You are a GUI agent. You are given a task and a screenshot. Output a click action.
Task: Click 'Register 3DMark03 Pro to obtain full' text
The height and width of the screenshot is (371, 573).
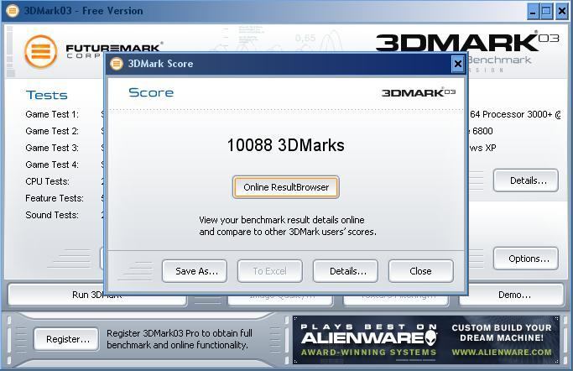pyautogui.click(x=180, y=333)
